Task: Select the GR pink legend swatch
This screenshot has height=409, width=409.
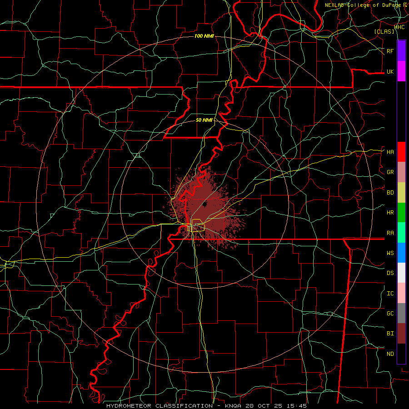Action: pos(401,172)
